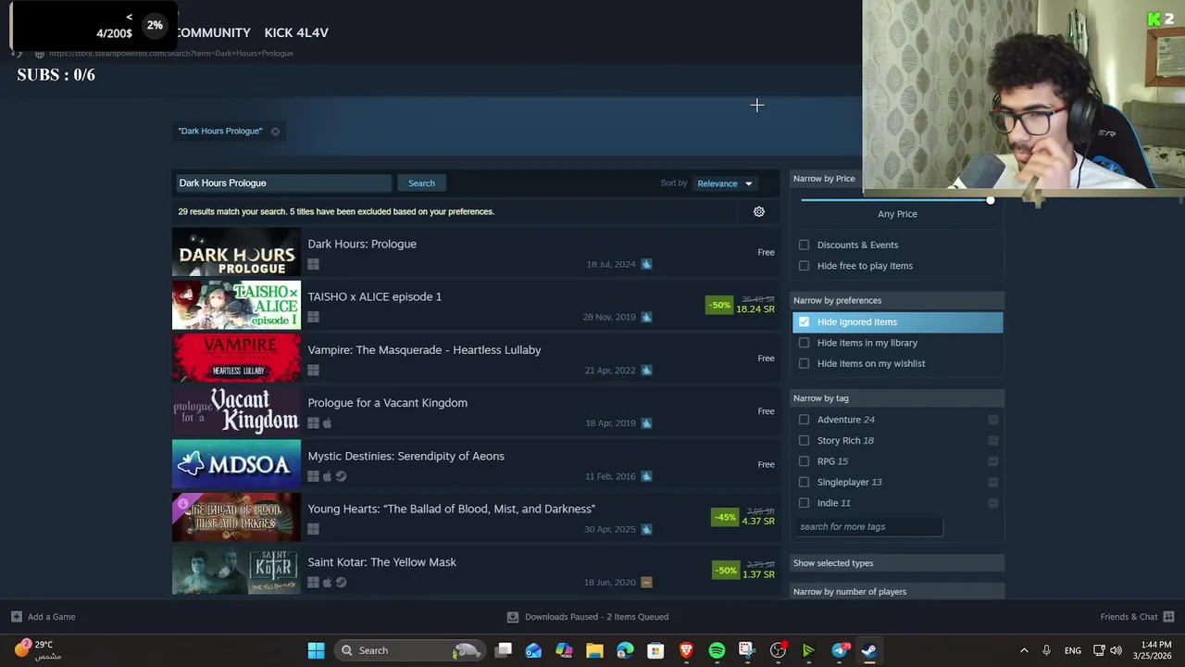Exclude the Adventure tag with its minus icon
This screenshot has height=667, width=1185.
[992, 420]
